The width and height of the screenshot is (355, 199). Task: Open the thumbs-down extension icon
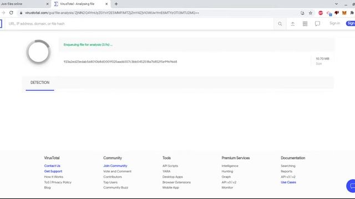click(337, 13)
